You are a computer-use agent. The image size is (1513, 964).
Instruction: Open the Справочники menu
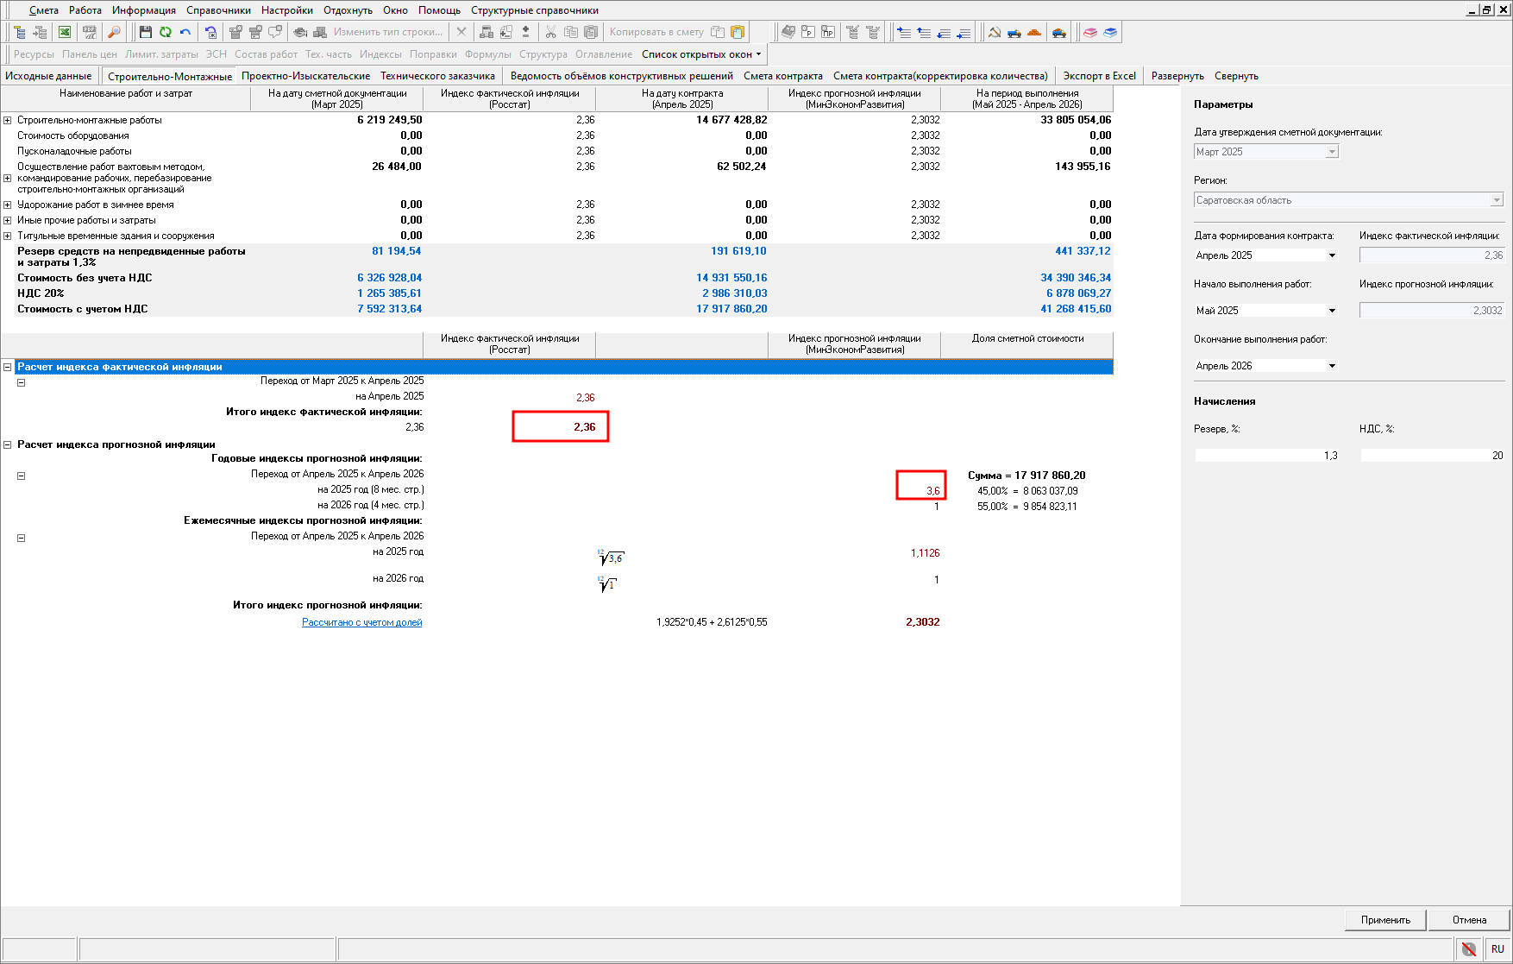[x=218, y=10]
